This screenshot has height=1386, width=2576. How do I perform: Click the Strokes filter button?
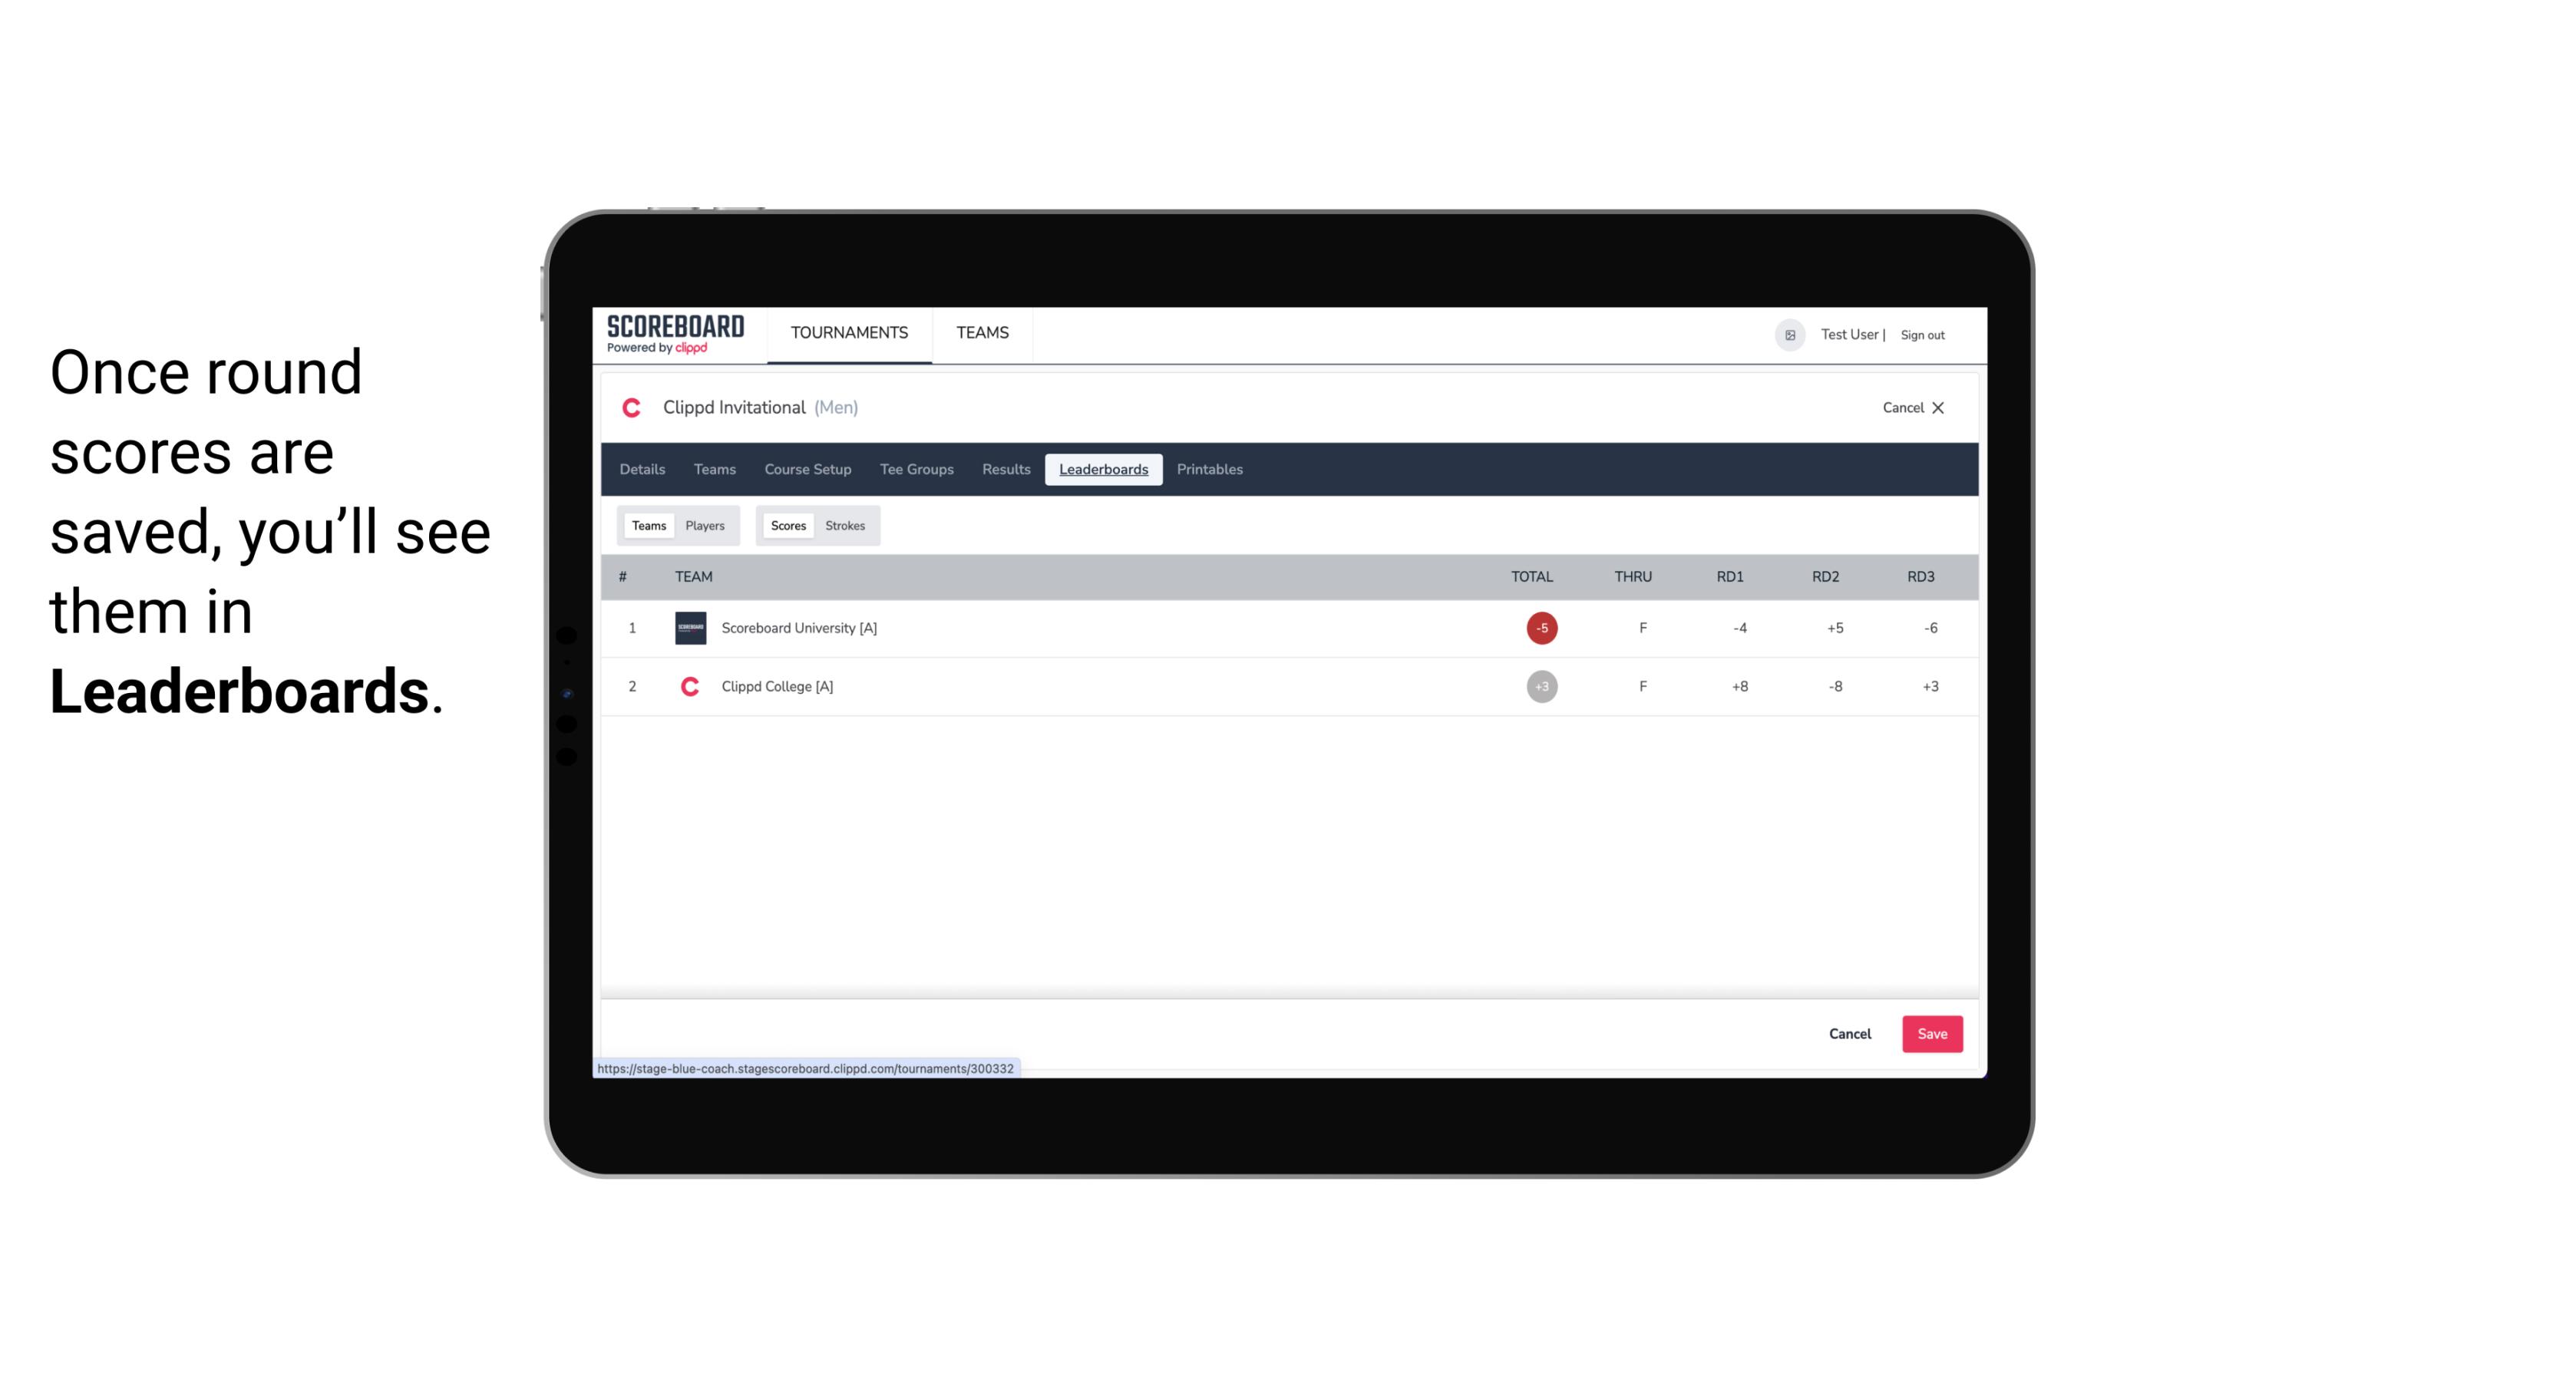point(845,526)
